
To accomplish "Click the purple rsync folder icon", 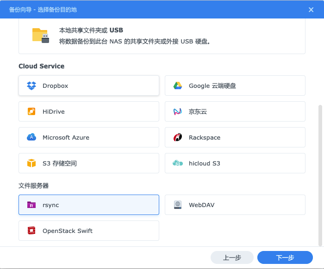I will click(31, 205).
